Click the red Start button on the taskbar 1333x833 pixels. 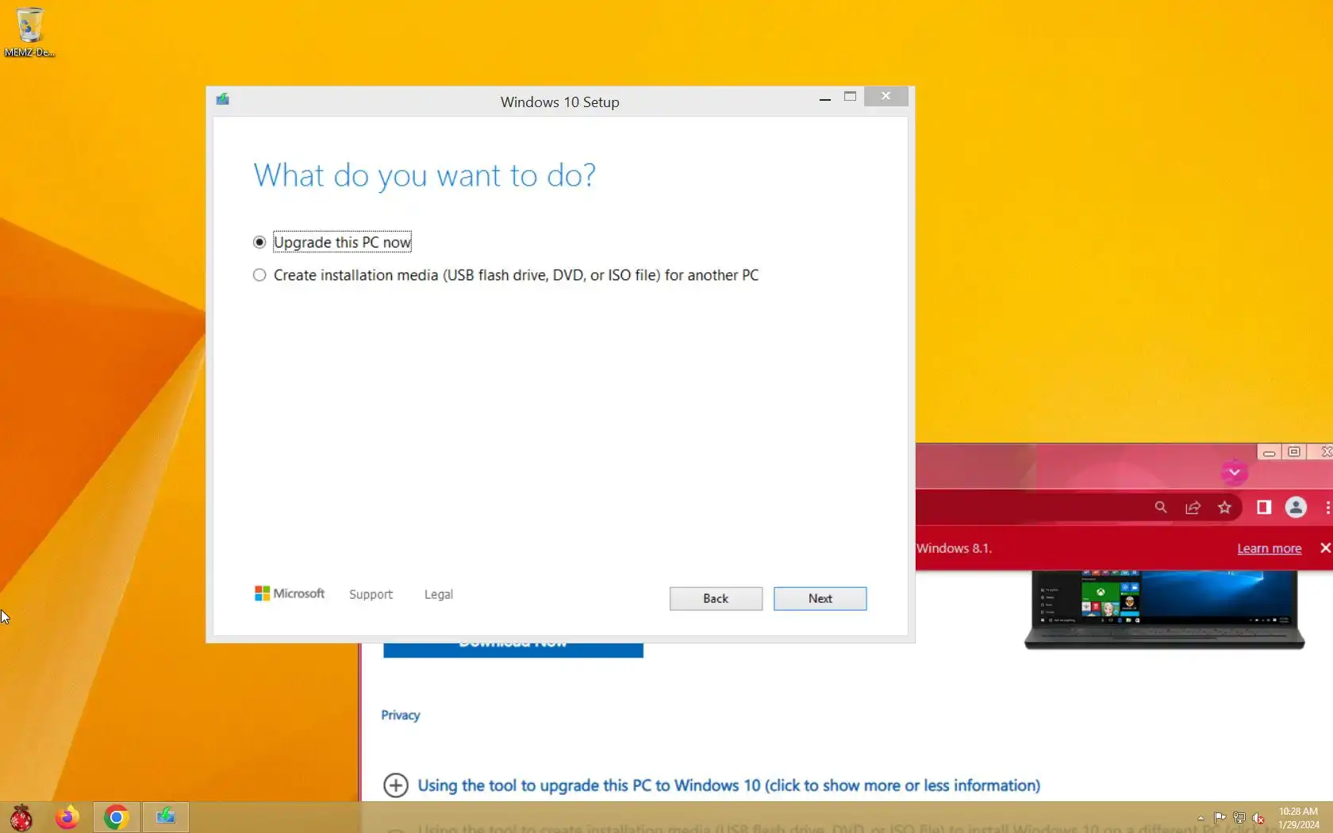pos(21,817)
